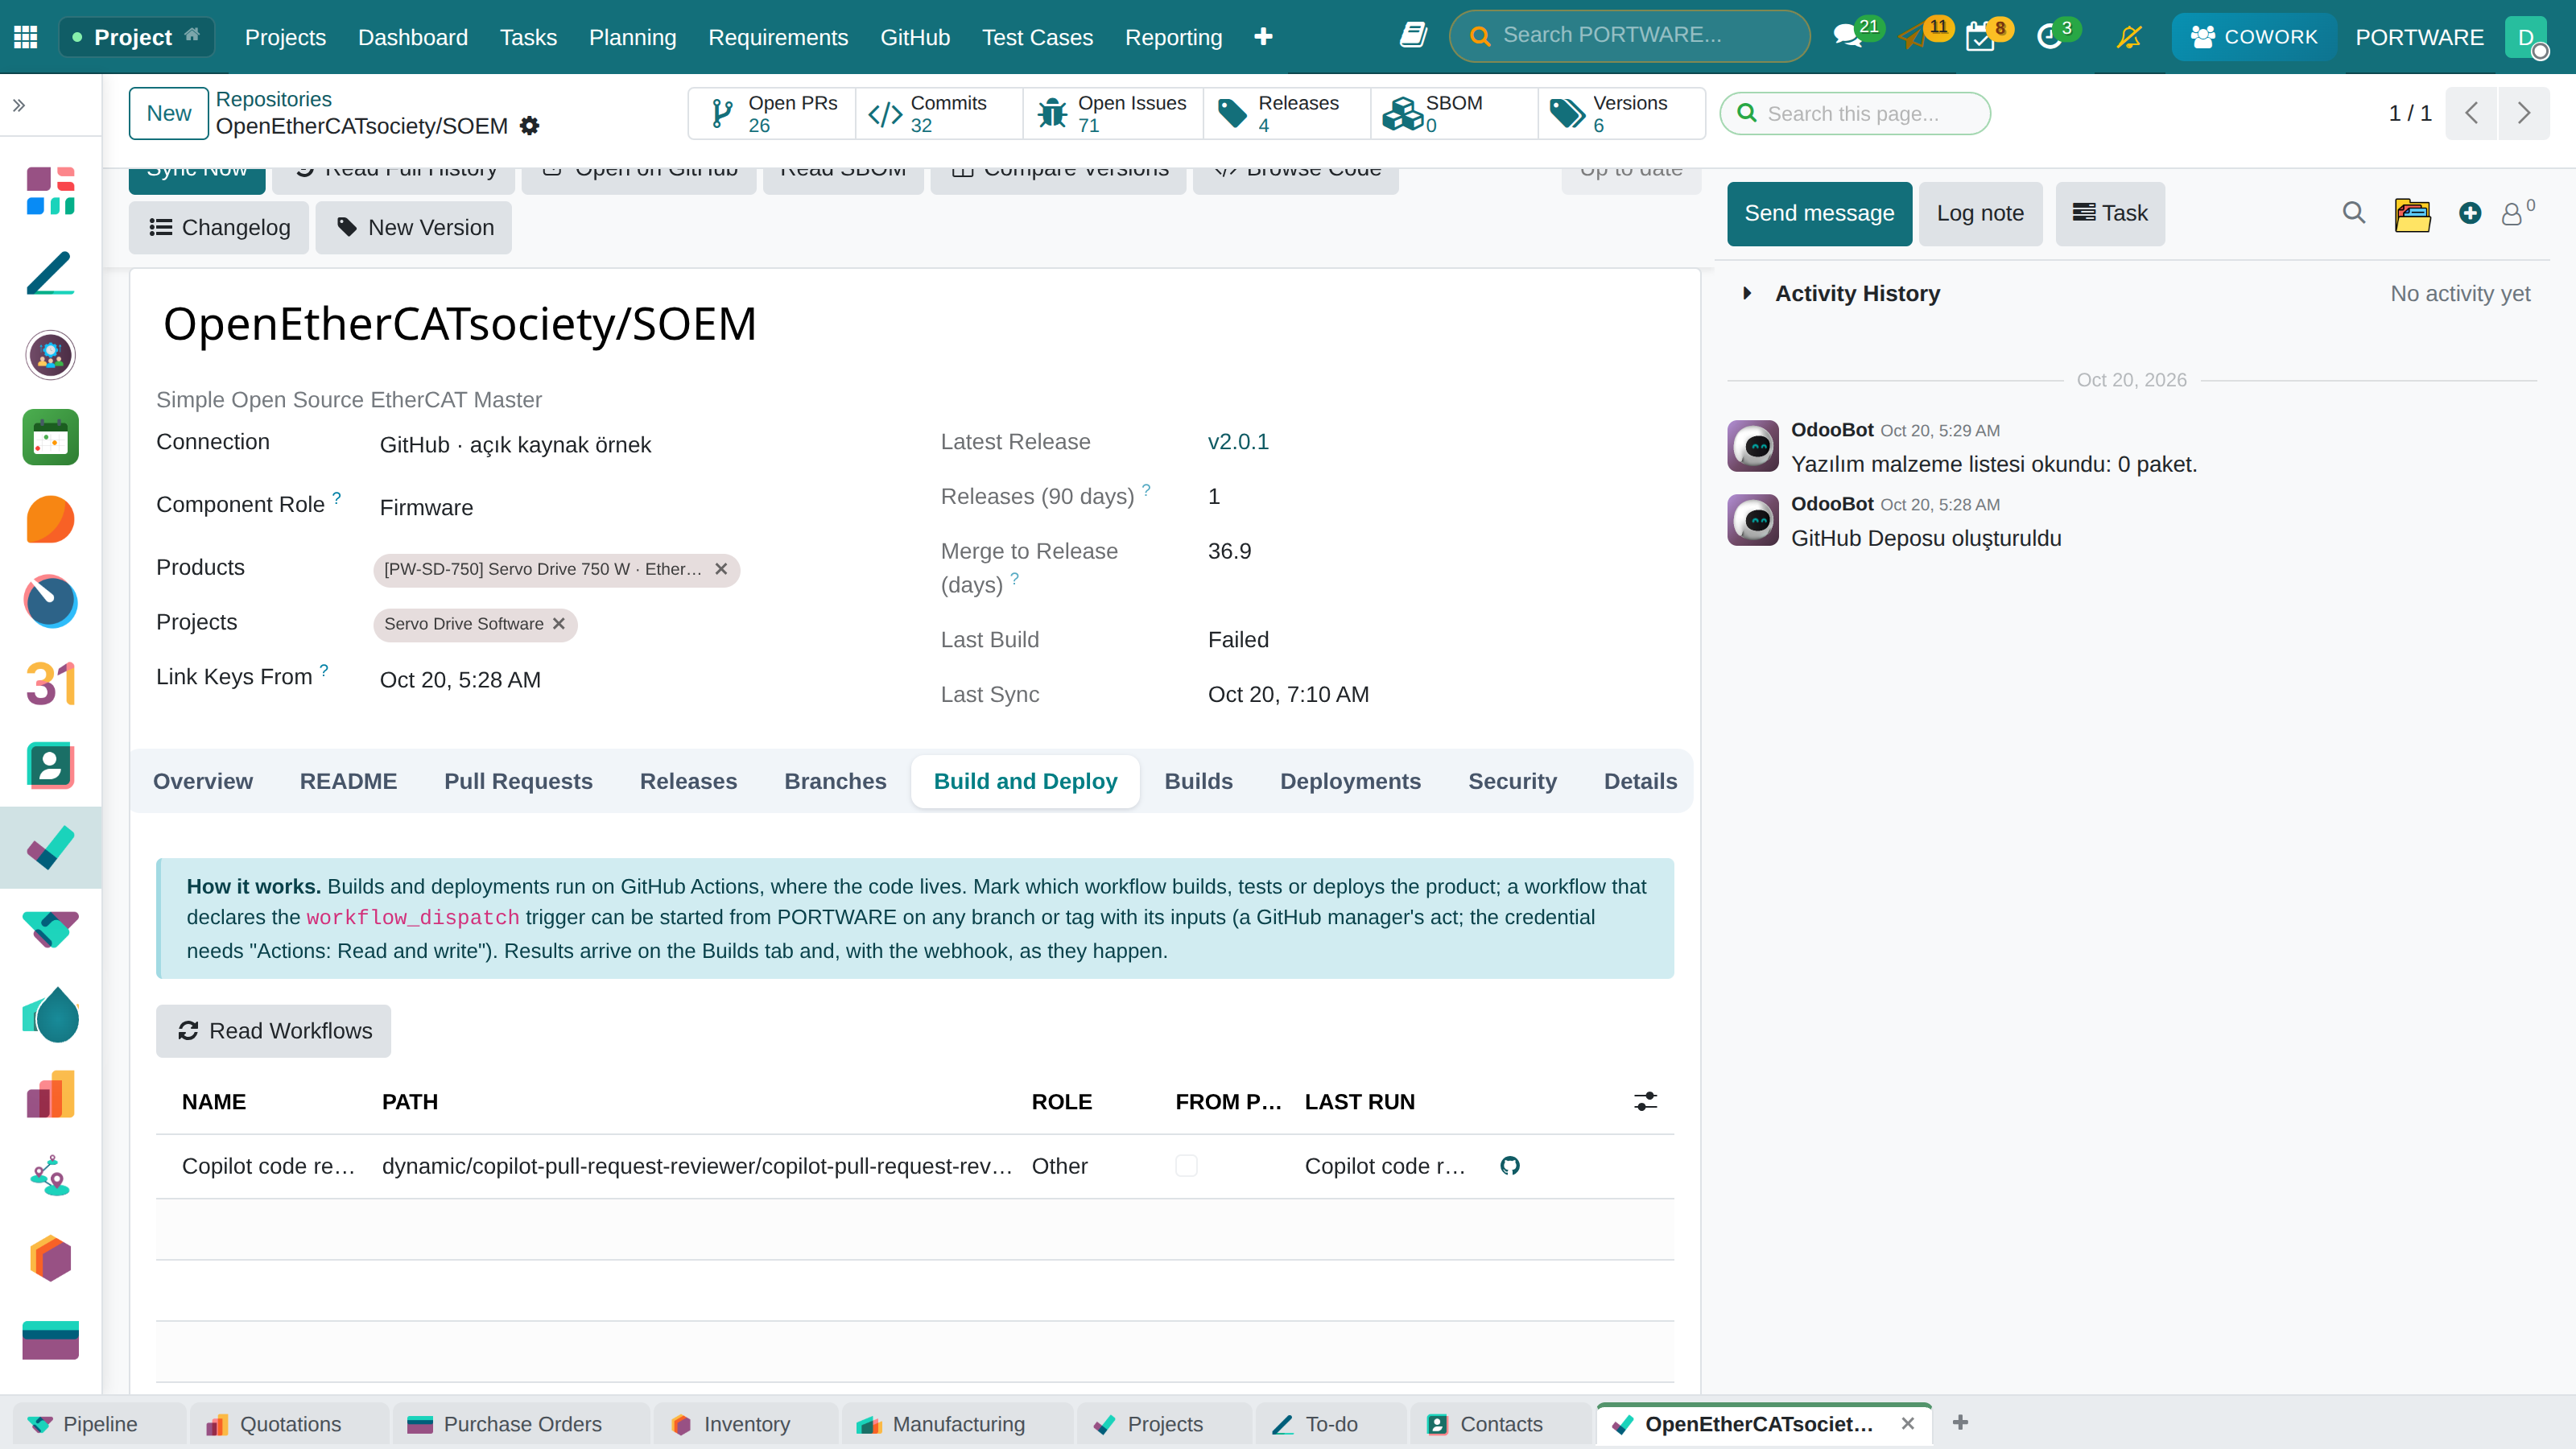Open latest release link v2.0.1
Viewport: 2576px width, 1449px height.
[1238, 441]
